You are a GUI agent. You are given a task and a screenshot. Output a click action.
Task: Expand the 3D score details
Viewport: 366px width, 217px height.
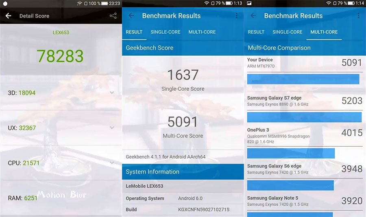coord(112,93)
